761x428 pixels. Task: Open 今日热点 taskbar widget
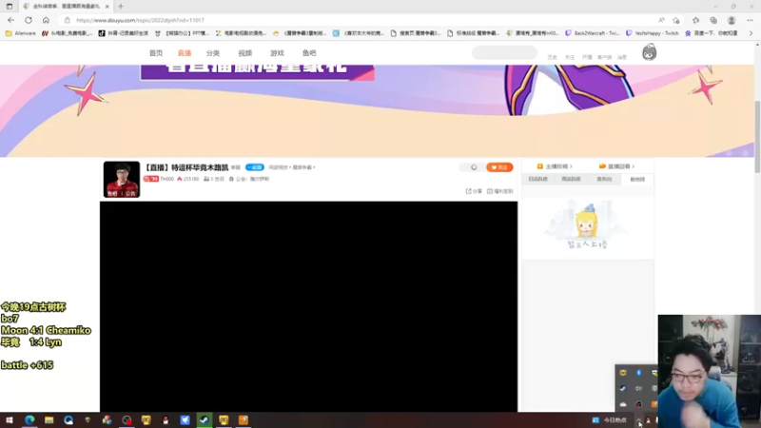tap(610, 420)
